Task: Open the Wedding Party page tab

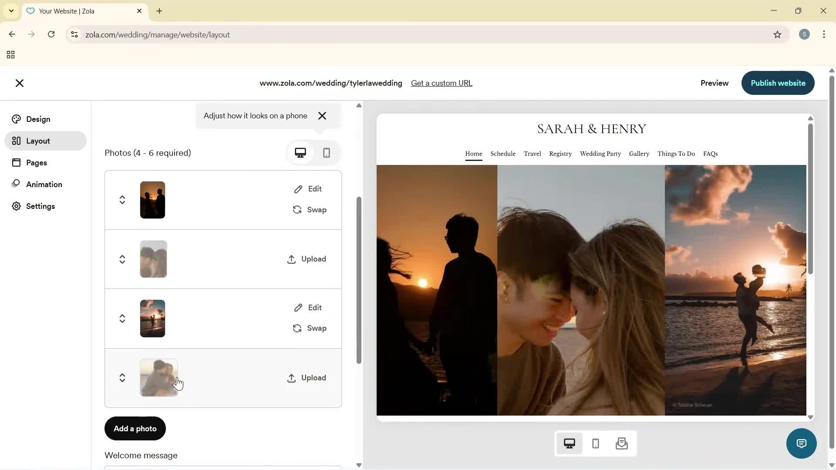Action: [600, 154]
